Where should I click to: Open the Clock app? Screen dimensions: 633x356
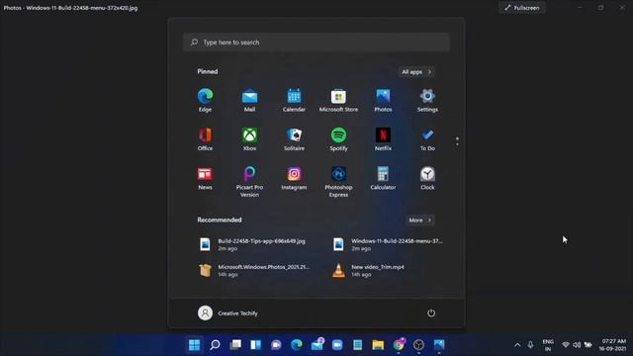click(x=427, y=178)
